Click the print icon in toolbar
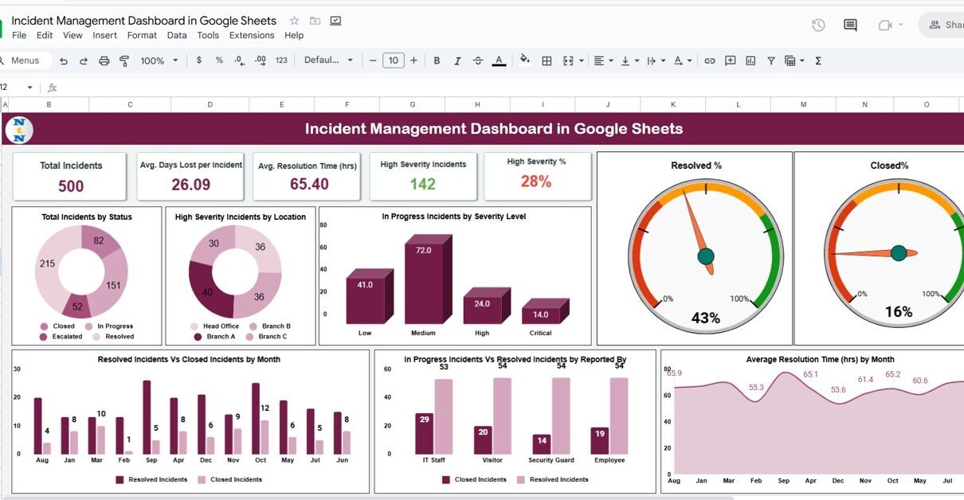This screenshot has height=500, width=964. coord(104,61)
